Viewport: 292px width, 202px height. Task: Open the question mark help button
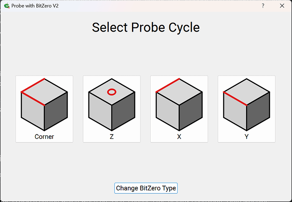[x=263, y=6]
